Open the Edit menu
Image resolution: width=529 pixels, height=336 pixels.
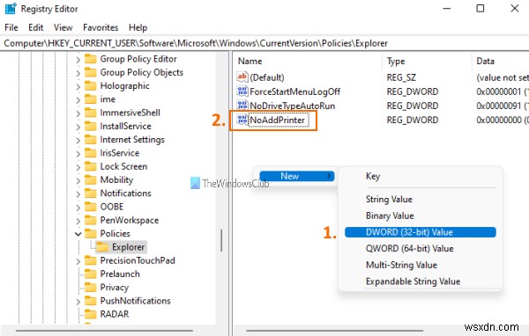36,27
